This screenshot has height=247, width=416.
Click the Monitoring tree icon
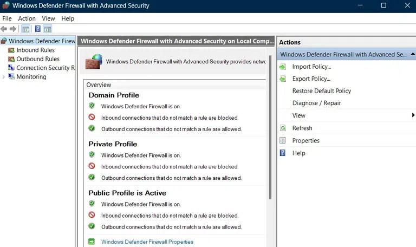(x=11, y=77)
